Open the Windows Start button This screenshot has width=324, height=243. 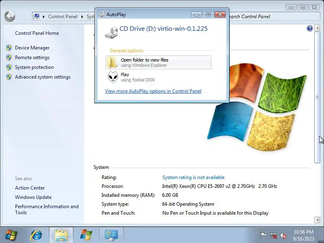(11, 235)
